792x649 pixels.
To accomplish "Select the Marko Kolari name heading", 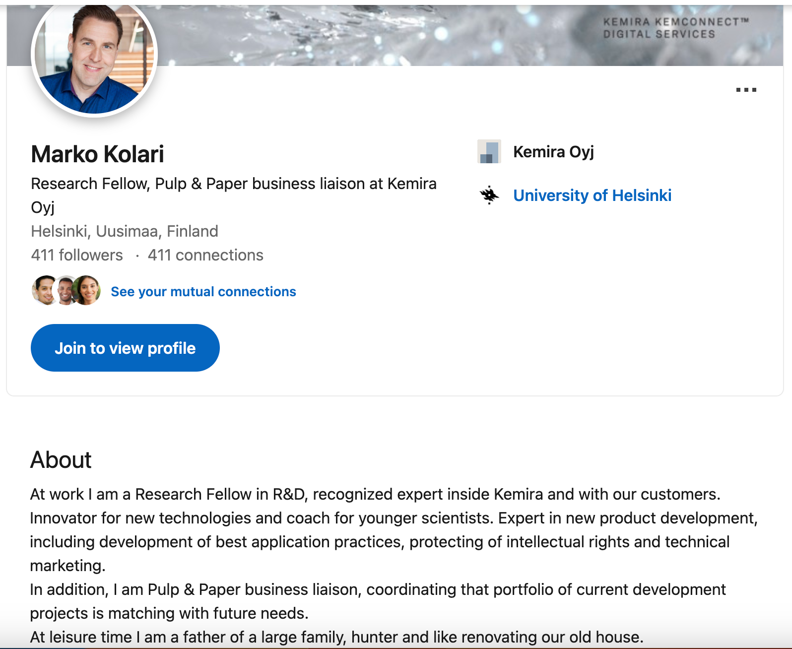I will pyautogui.click(x=97, y=154).
